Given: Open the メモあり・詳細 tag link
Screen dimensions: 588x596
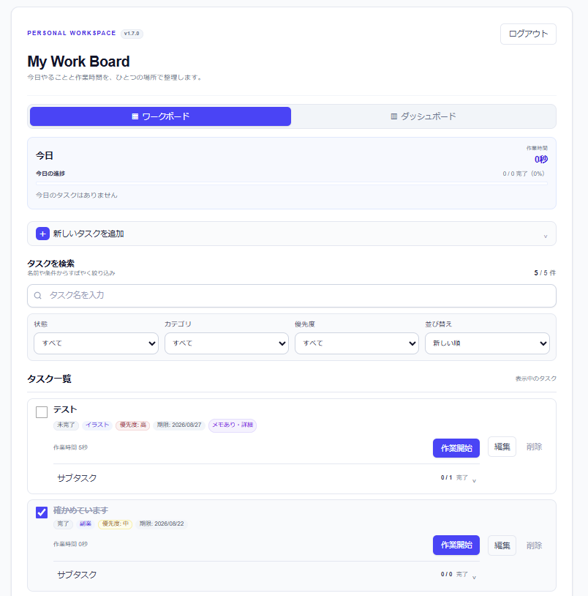Looking at the screenshot, I should click(233, 425).
